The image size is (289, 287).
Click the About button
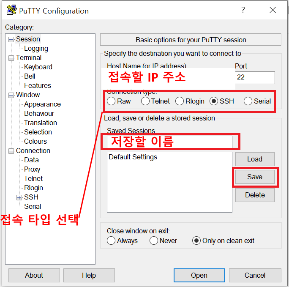coord(34,275)
